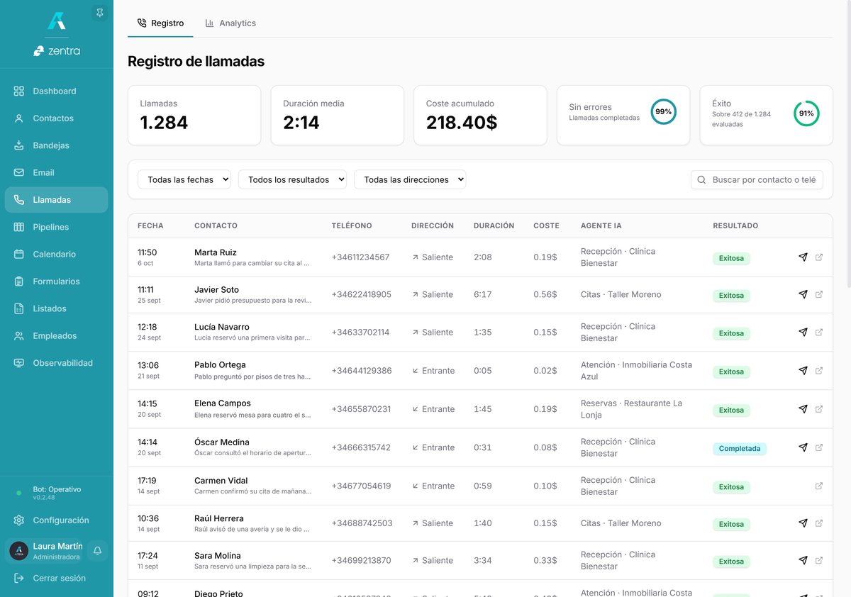
Task: Click send icon in Óscar Medina row
Action: point(803,447)
